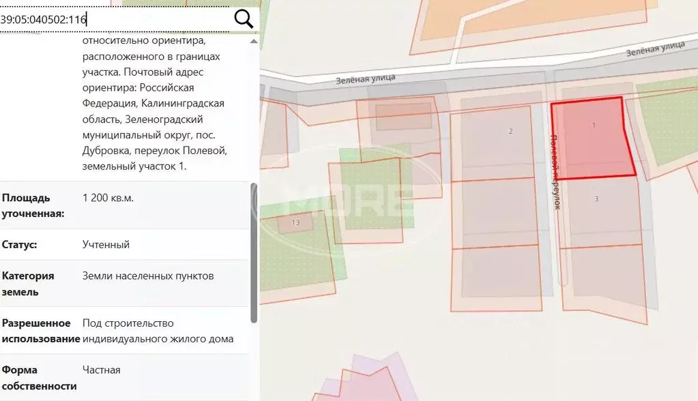Viewport: 698px width, 401px height.
Task: Click the cadastral number search field
Action: (x=115, y=20)
